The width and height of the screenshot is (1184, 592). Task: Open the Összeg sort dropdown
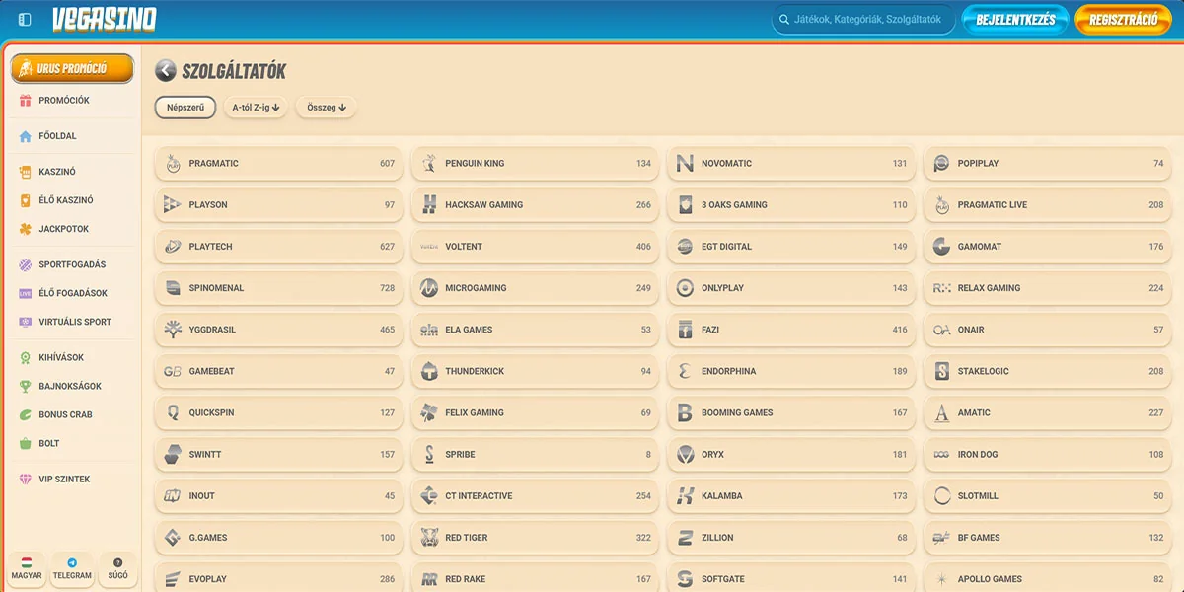pyautogui.click(x=326, y=108)
